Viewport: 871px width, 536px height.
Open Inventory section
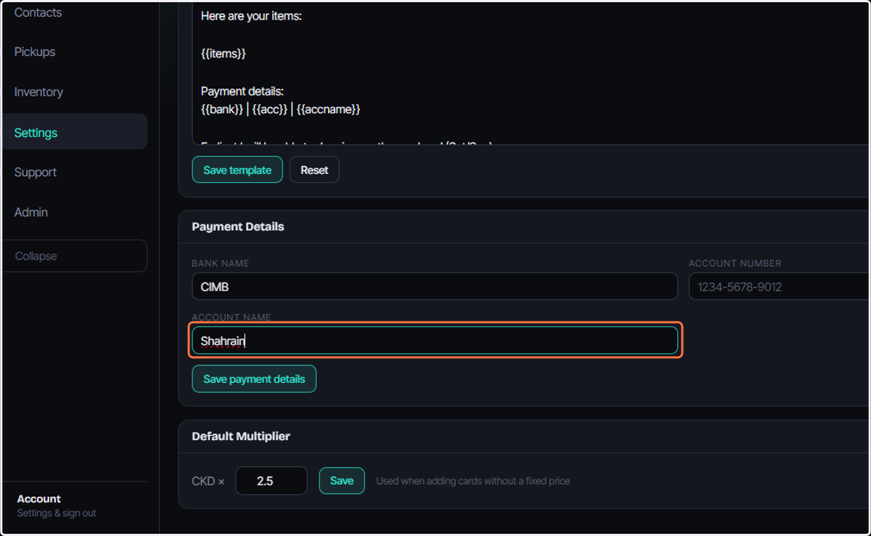point(38,92)
